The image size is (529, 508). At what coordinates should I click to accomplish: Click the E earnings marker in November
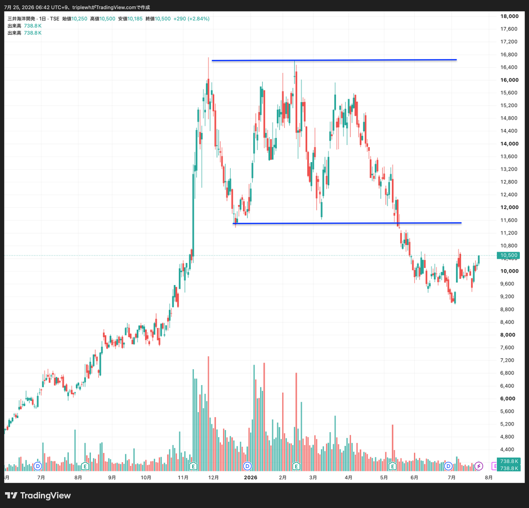(x=193, y=466)
